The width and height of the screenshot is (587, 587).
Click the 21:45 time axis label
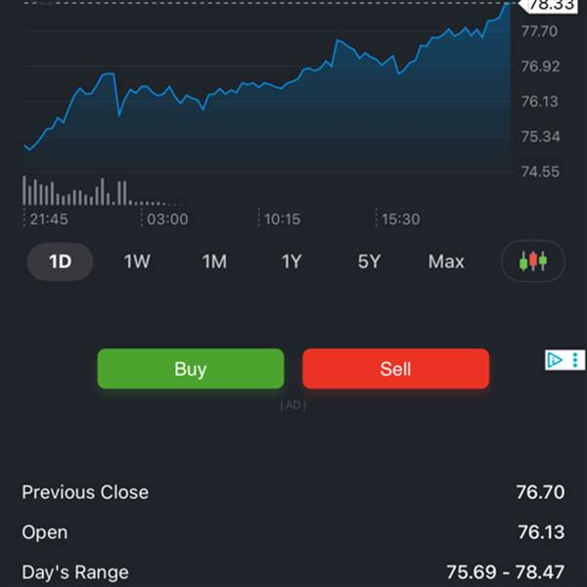click(49, 219)
